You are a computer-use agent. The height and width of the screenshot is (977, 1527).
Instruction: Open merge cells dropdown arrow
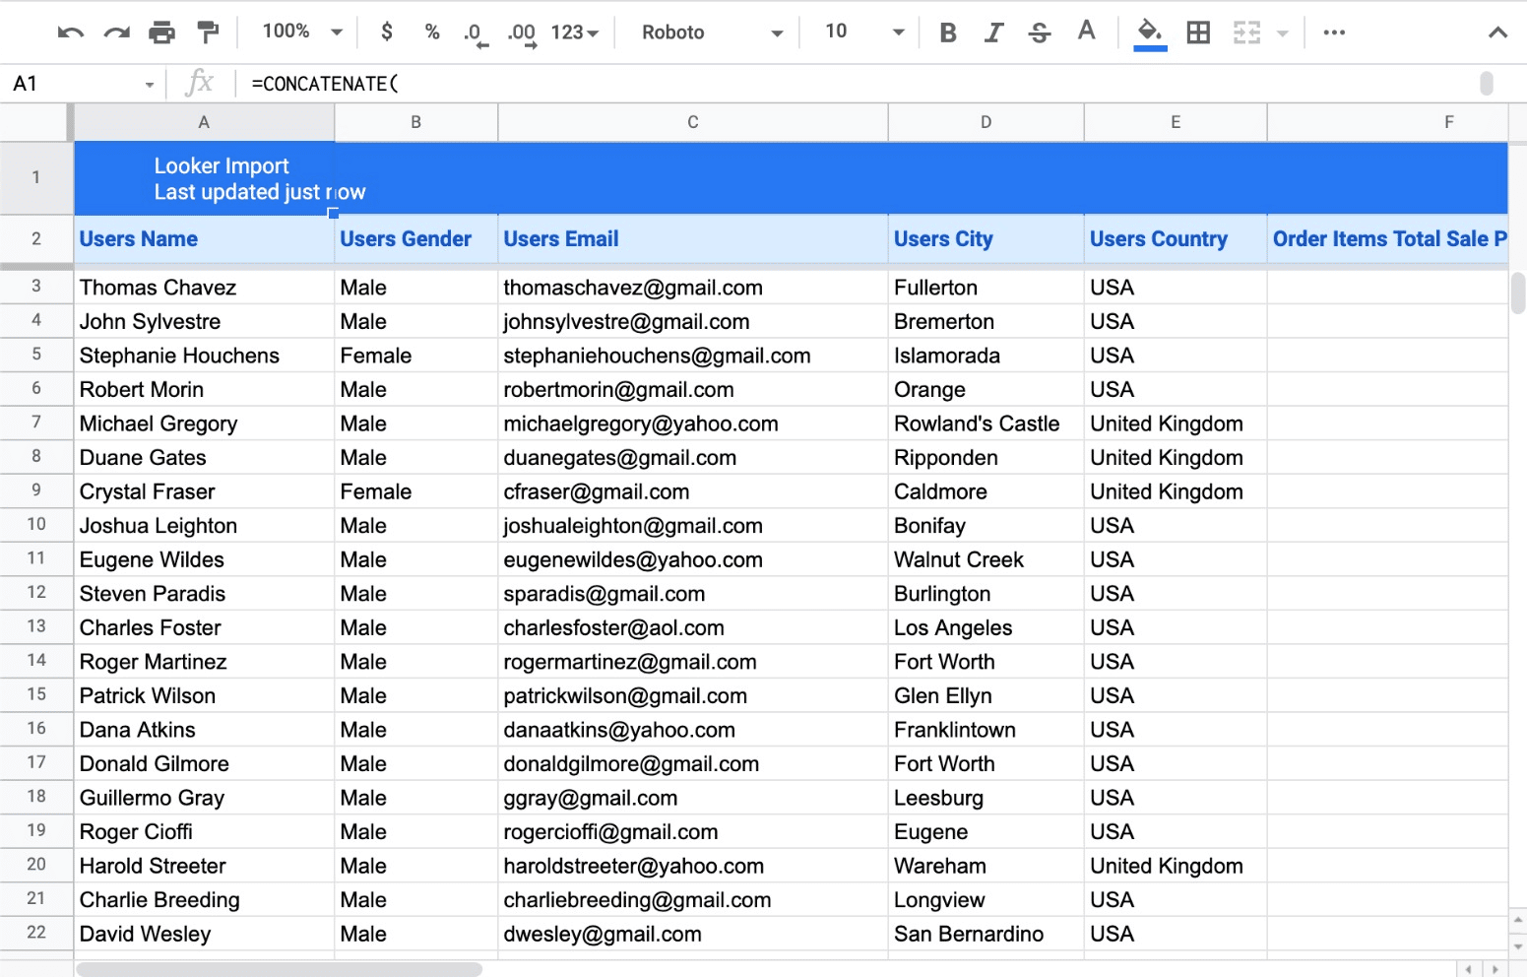(1282, 33)
